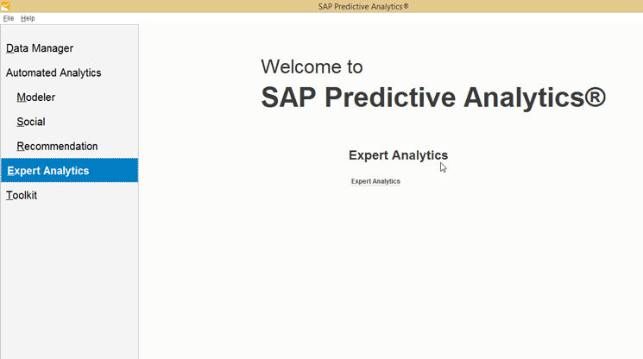Click the SAP application icon in title bar
Image resolution: width=643 pixels, height=359 pixels.
pos(5,6)
